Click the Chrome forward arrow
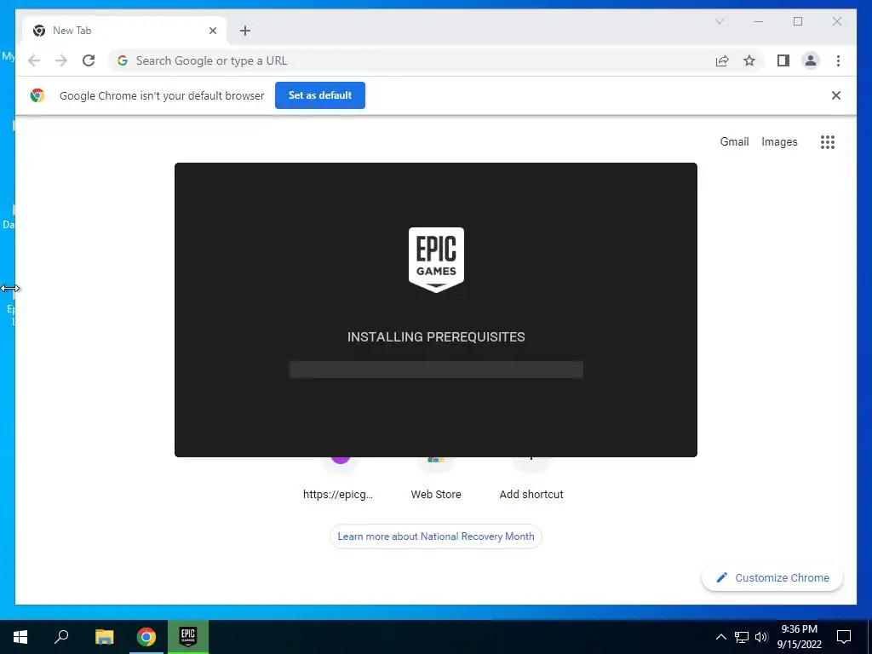 pos(61,60)
